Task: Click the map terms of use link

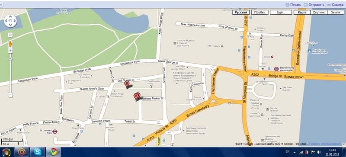Action: [x=325, y=144]
